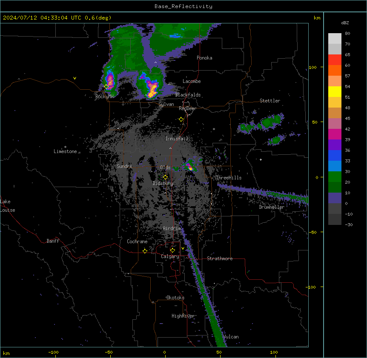Click the Banff town label

53,241
